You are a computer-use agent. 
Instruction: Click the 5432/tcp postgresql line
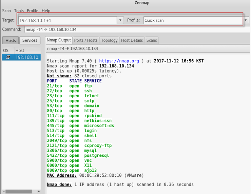78,155
